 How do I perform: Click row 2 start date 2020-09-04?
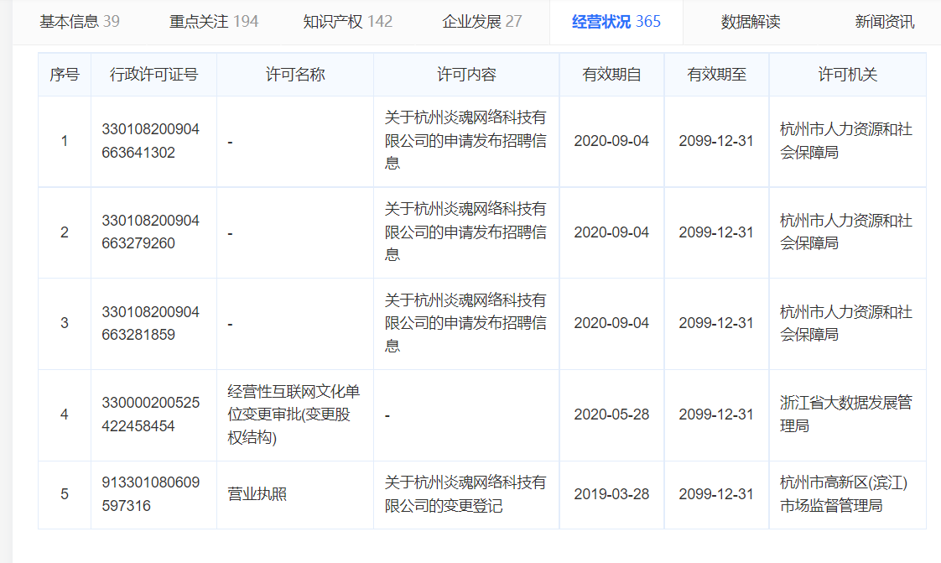pos(611,232)
